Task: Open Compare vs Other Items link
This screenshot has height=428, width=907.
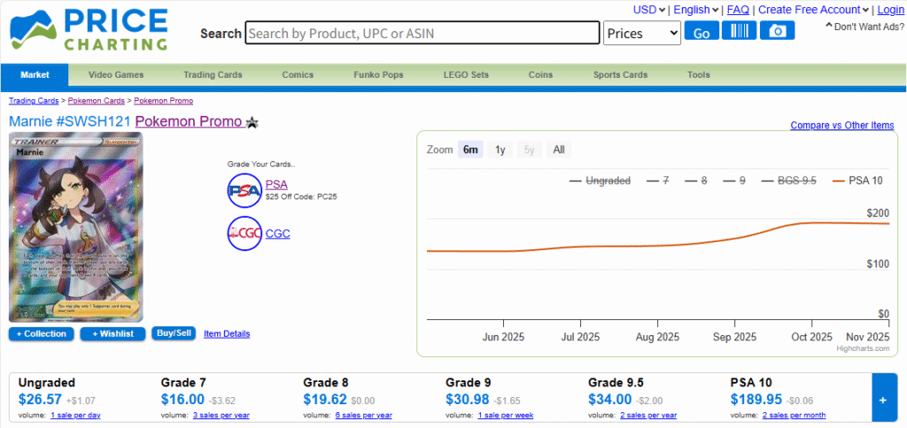Action: tap(841, 126)
